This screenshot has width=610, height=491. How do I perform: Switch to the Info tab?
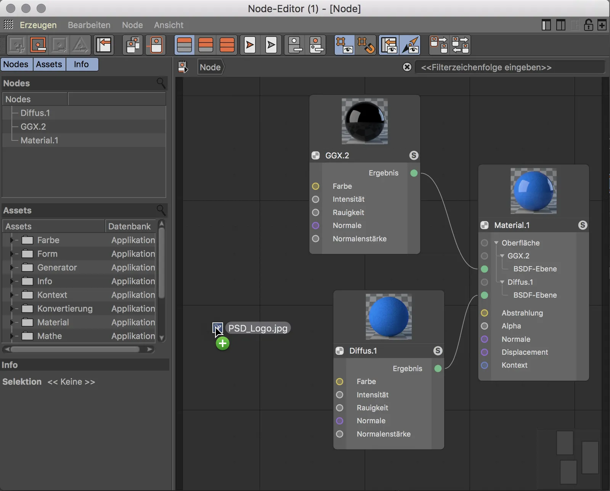tap(82, 64)
